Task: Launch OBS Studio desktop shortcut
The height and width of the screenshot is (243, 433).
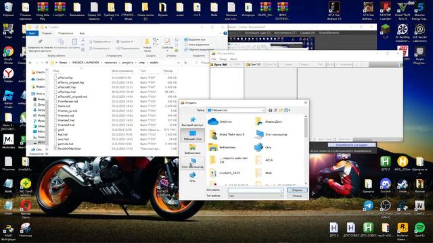Action: [x=385, y=209]
